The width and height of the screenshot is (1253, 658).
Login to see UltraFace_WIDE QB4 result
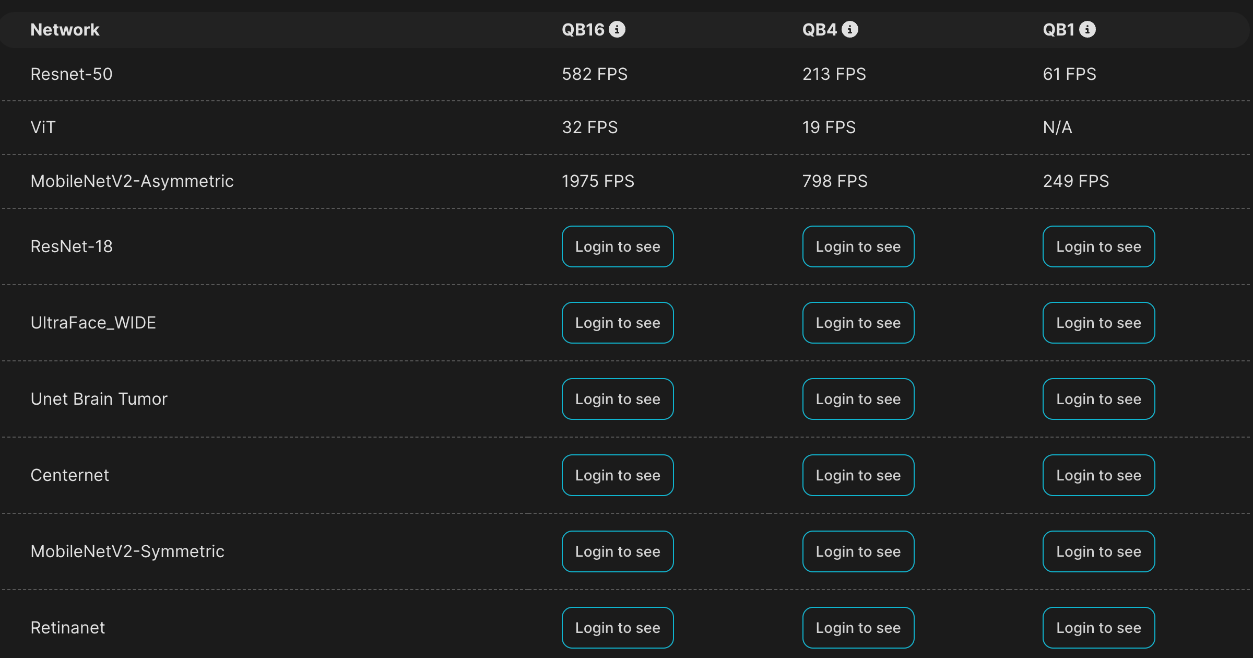pos(858,322)
